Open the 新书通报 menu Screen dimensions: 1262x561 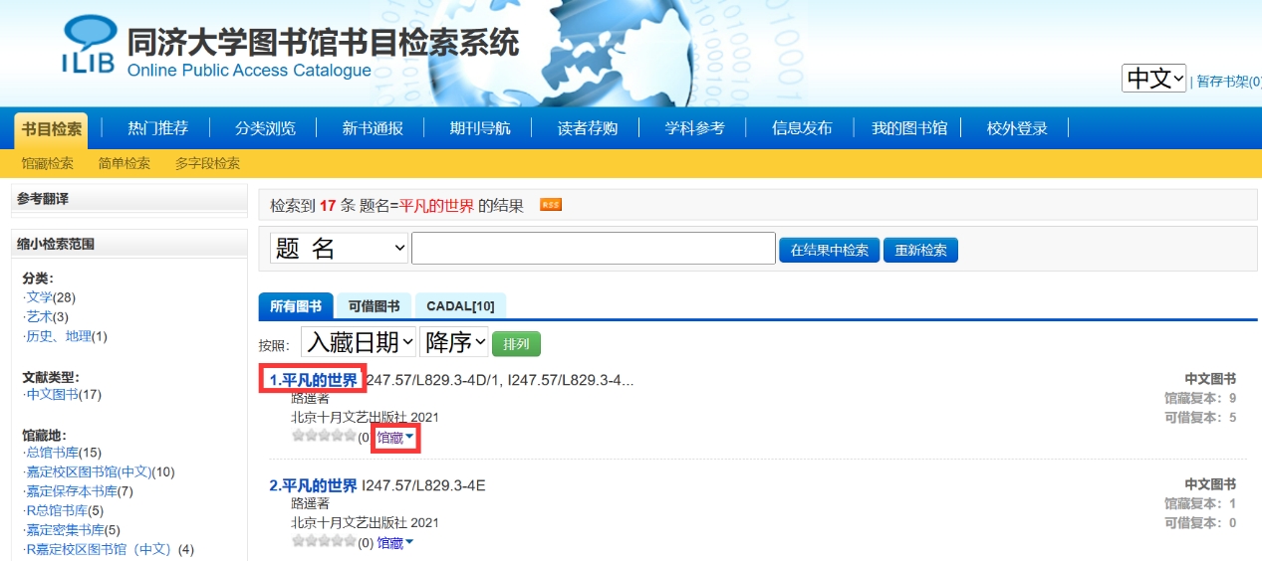(x=373, y=128)
